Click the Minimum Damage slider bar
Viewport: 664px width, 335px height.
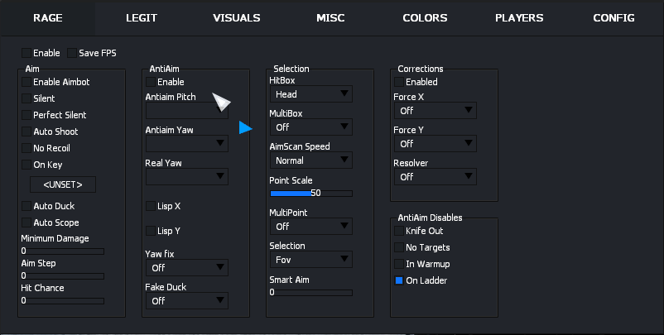(62, 250)
